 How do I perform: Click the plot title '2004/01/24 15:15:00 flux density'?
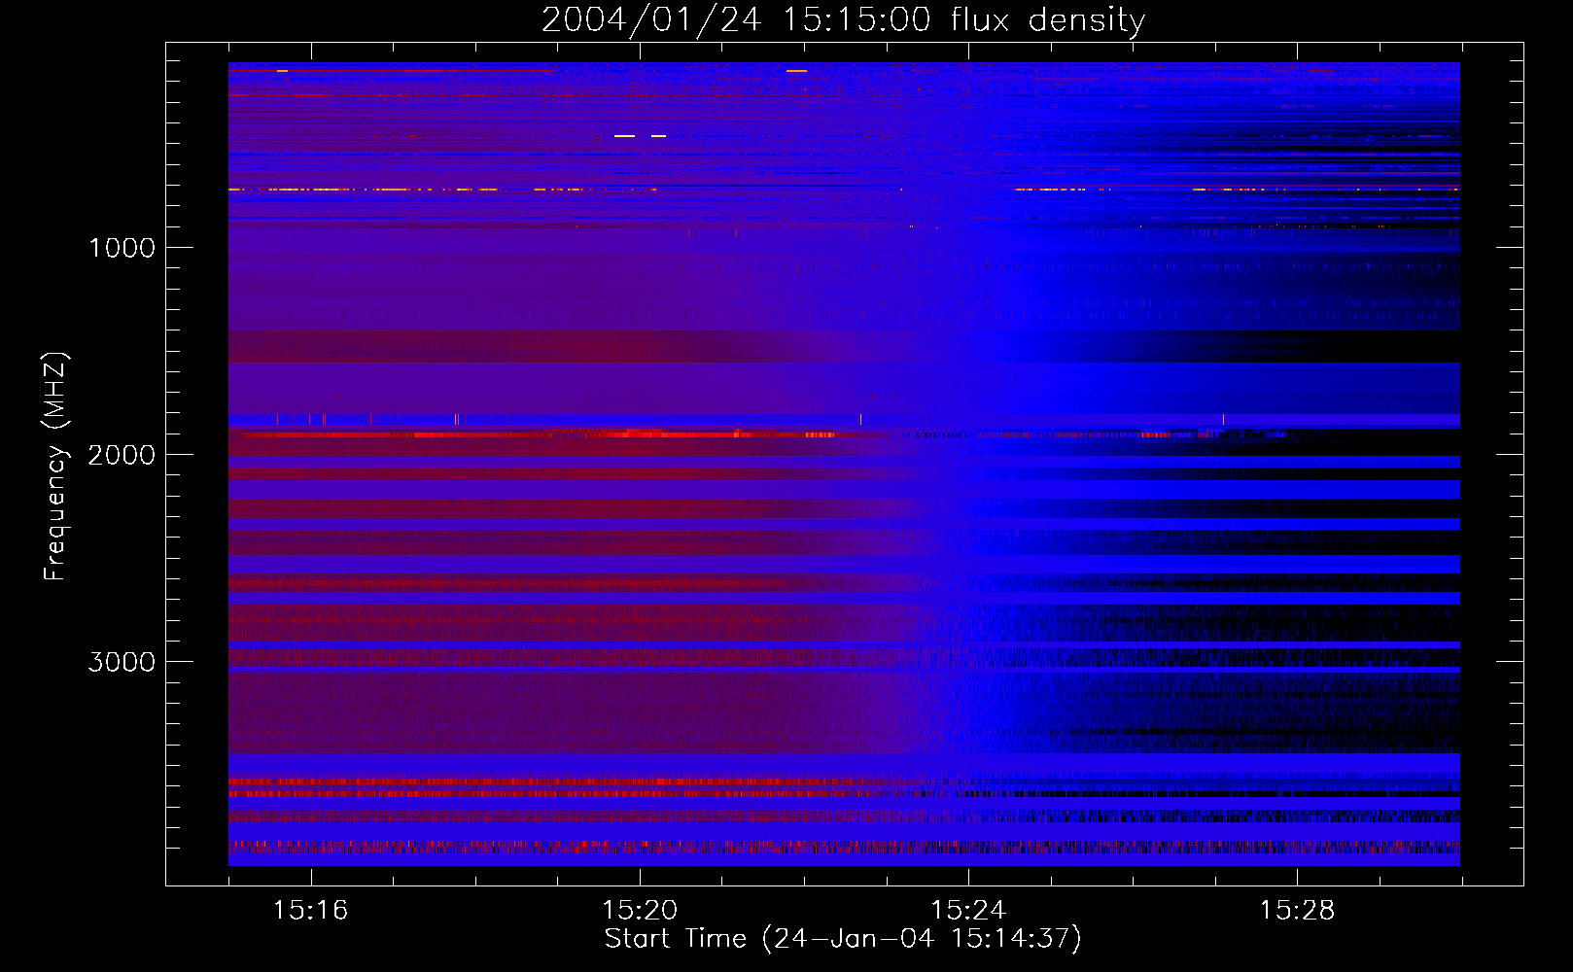843,20
